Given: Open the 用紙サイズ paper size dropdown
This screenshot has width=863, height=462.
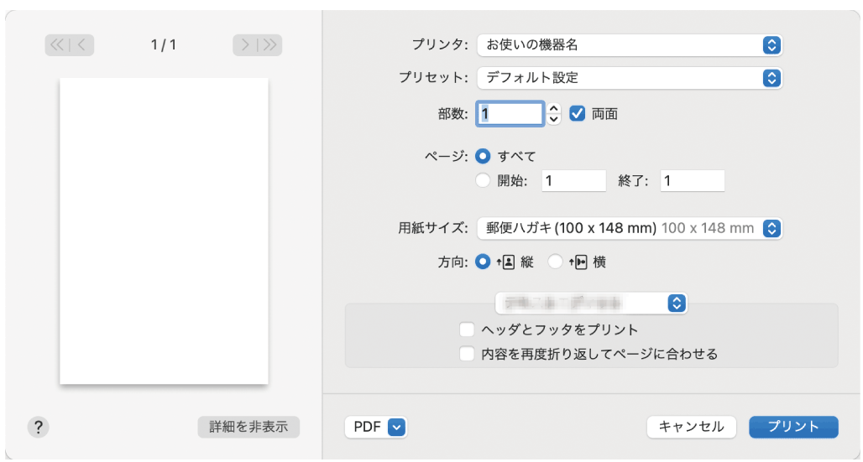Looking at the screenshot, I should 630,228.
